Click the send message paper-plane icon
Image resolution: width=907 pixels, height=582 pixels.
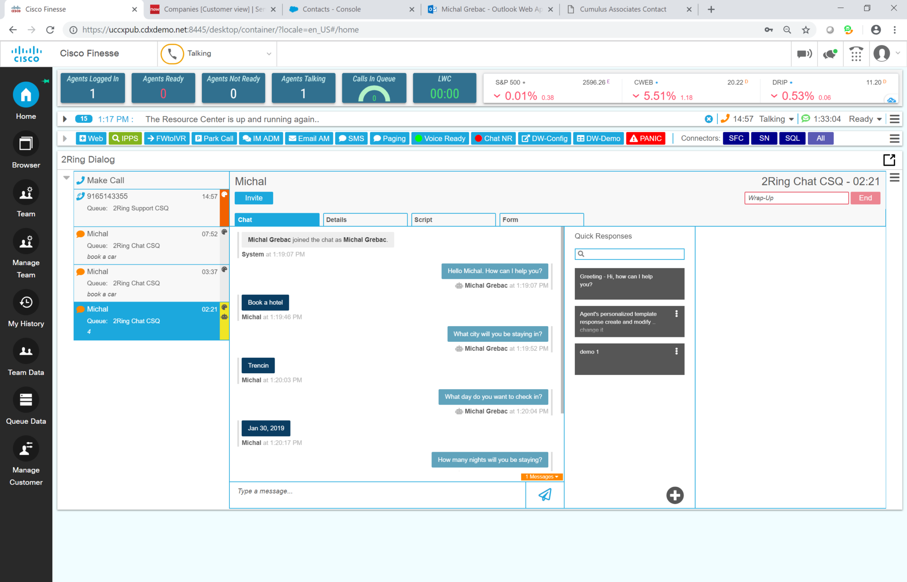pyautogui.click(x=545, y=495)
